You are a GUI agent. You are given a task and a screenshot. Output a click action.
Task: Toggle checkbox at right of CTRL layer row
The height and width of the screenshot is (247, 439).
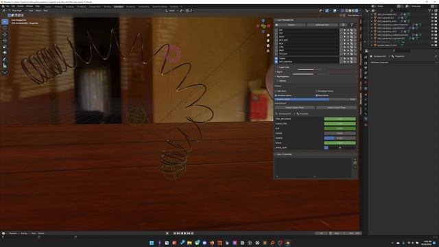tap(342, 47)
